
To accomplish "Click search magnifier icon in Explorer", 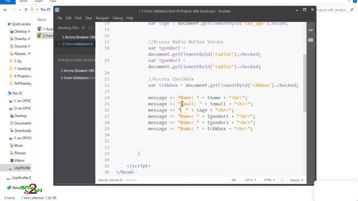I will [x=352, y=10].
